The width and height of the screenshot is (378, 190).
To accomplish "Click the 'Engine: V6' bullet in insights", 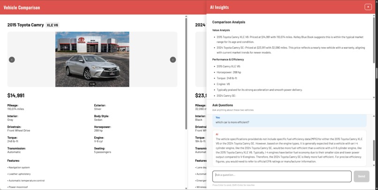I will [223, 84].
